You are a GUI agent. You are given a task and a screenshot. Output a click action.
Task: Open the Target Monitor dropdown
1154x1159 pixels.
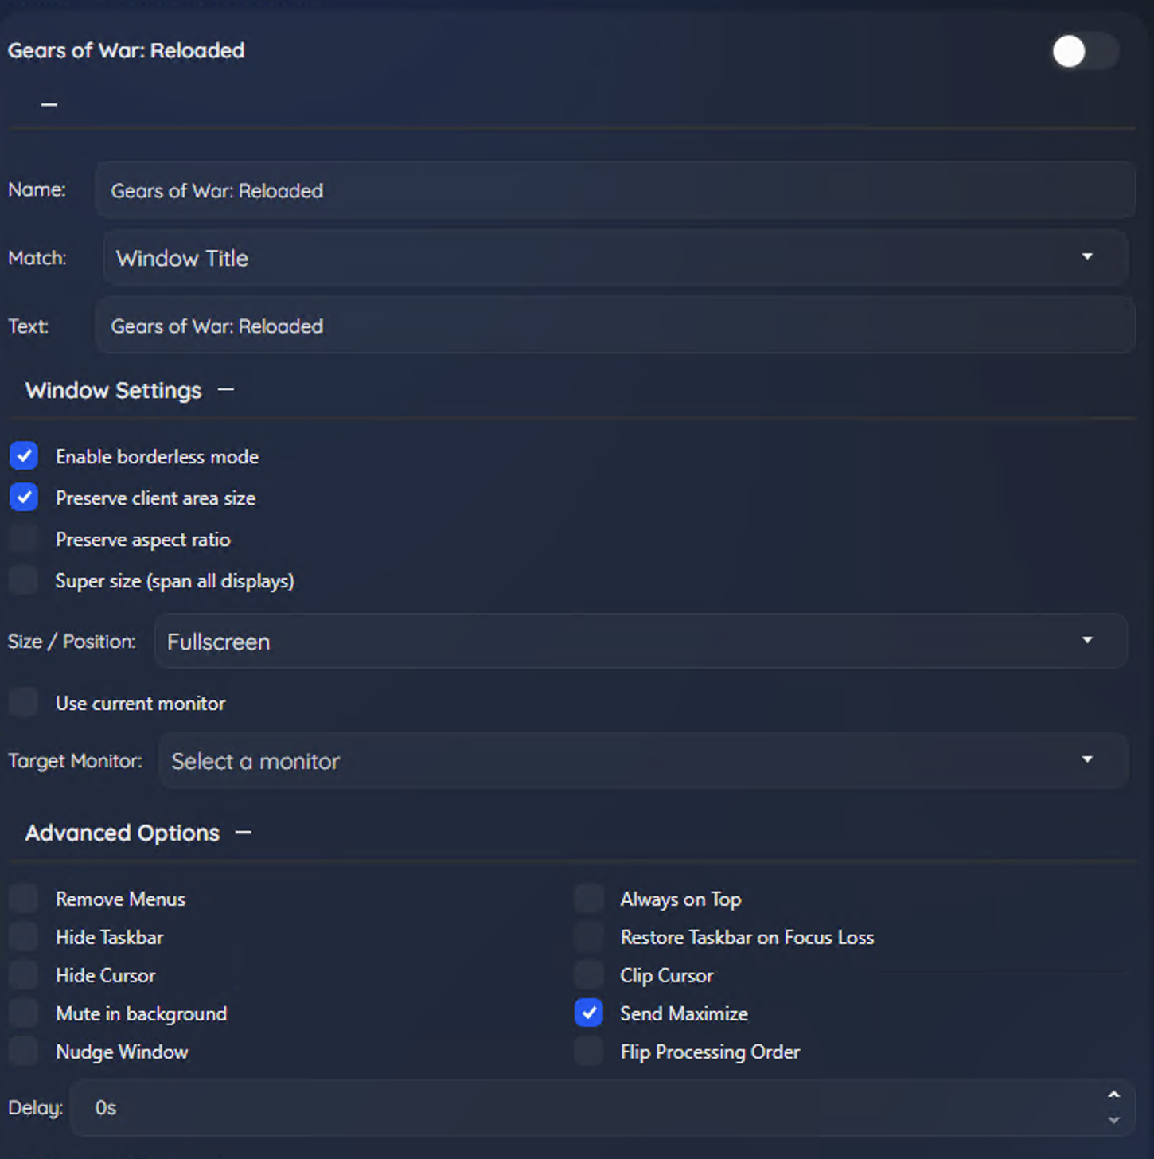pos(642,761)
